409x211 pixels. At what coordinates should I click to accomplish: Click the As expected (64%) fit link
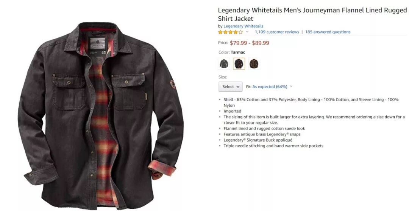270,87
